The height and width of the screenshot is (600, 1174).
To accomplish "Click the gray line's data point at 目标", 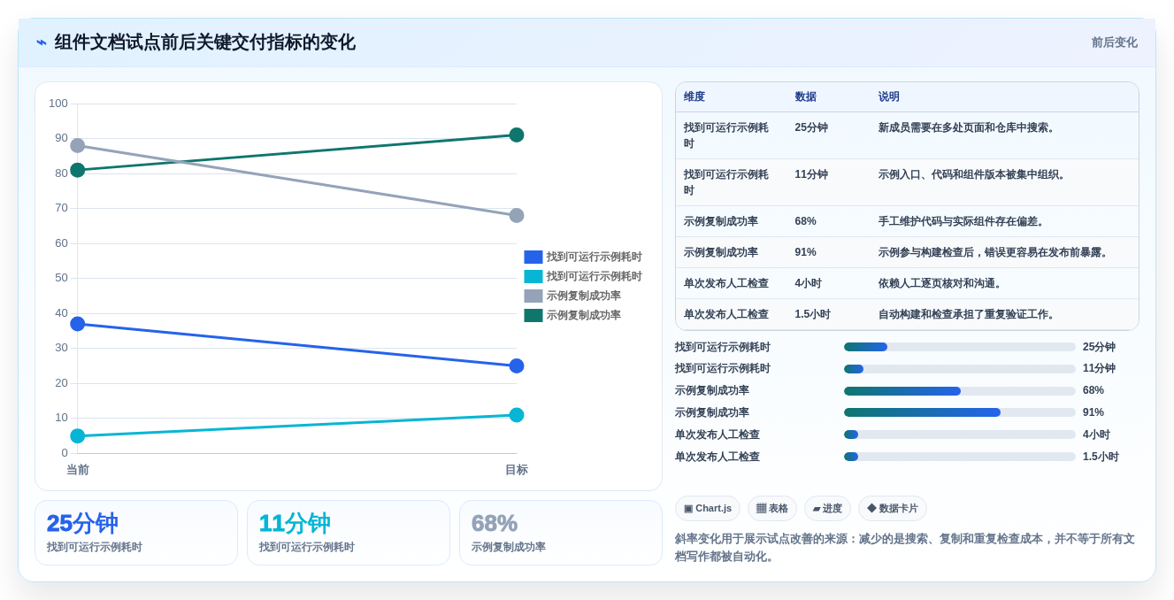I will coord(517,215).
